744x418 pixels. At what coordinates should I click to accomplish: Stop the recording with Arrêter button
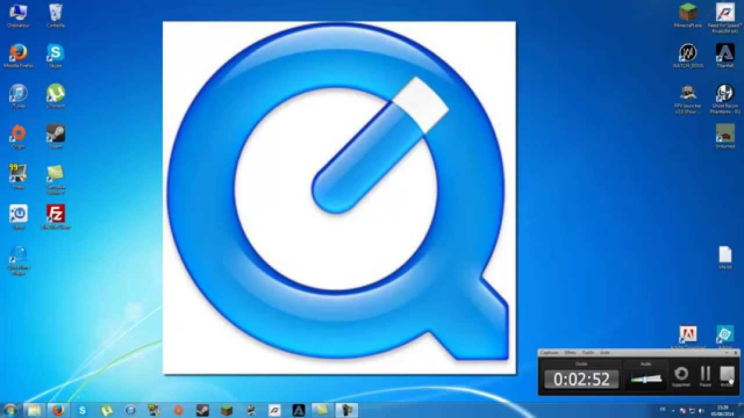727,376
